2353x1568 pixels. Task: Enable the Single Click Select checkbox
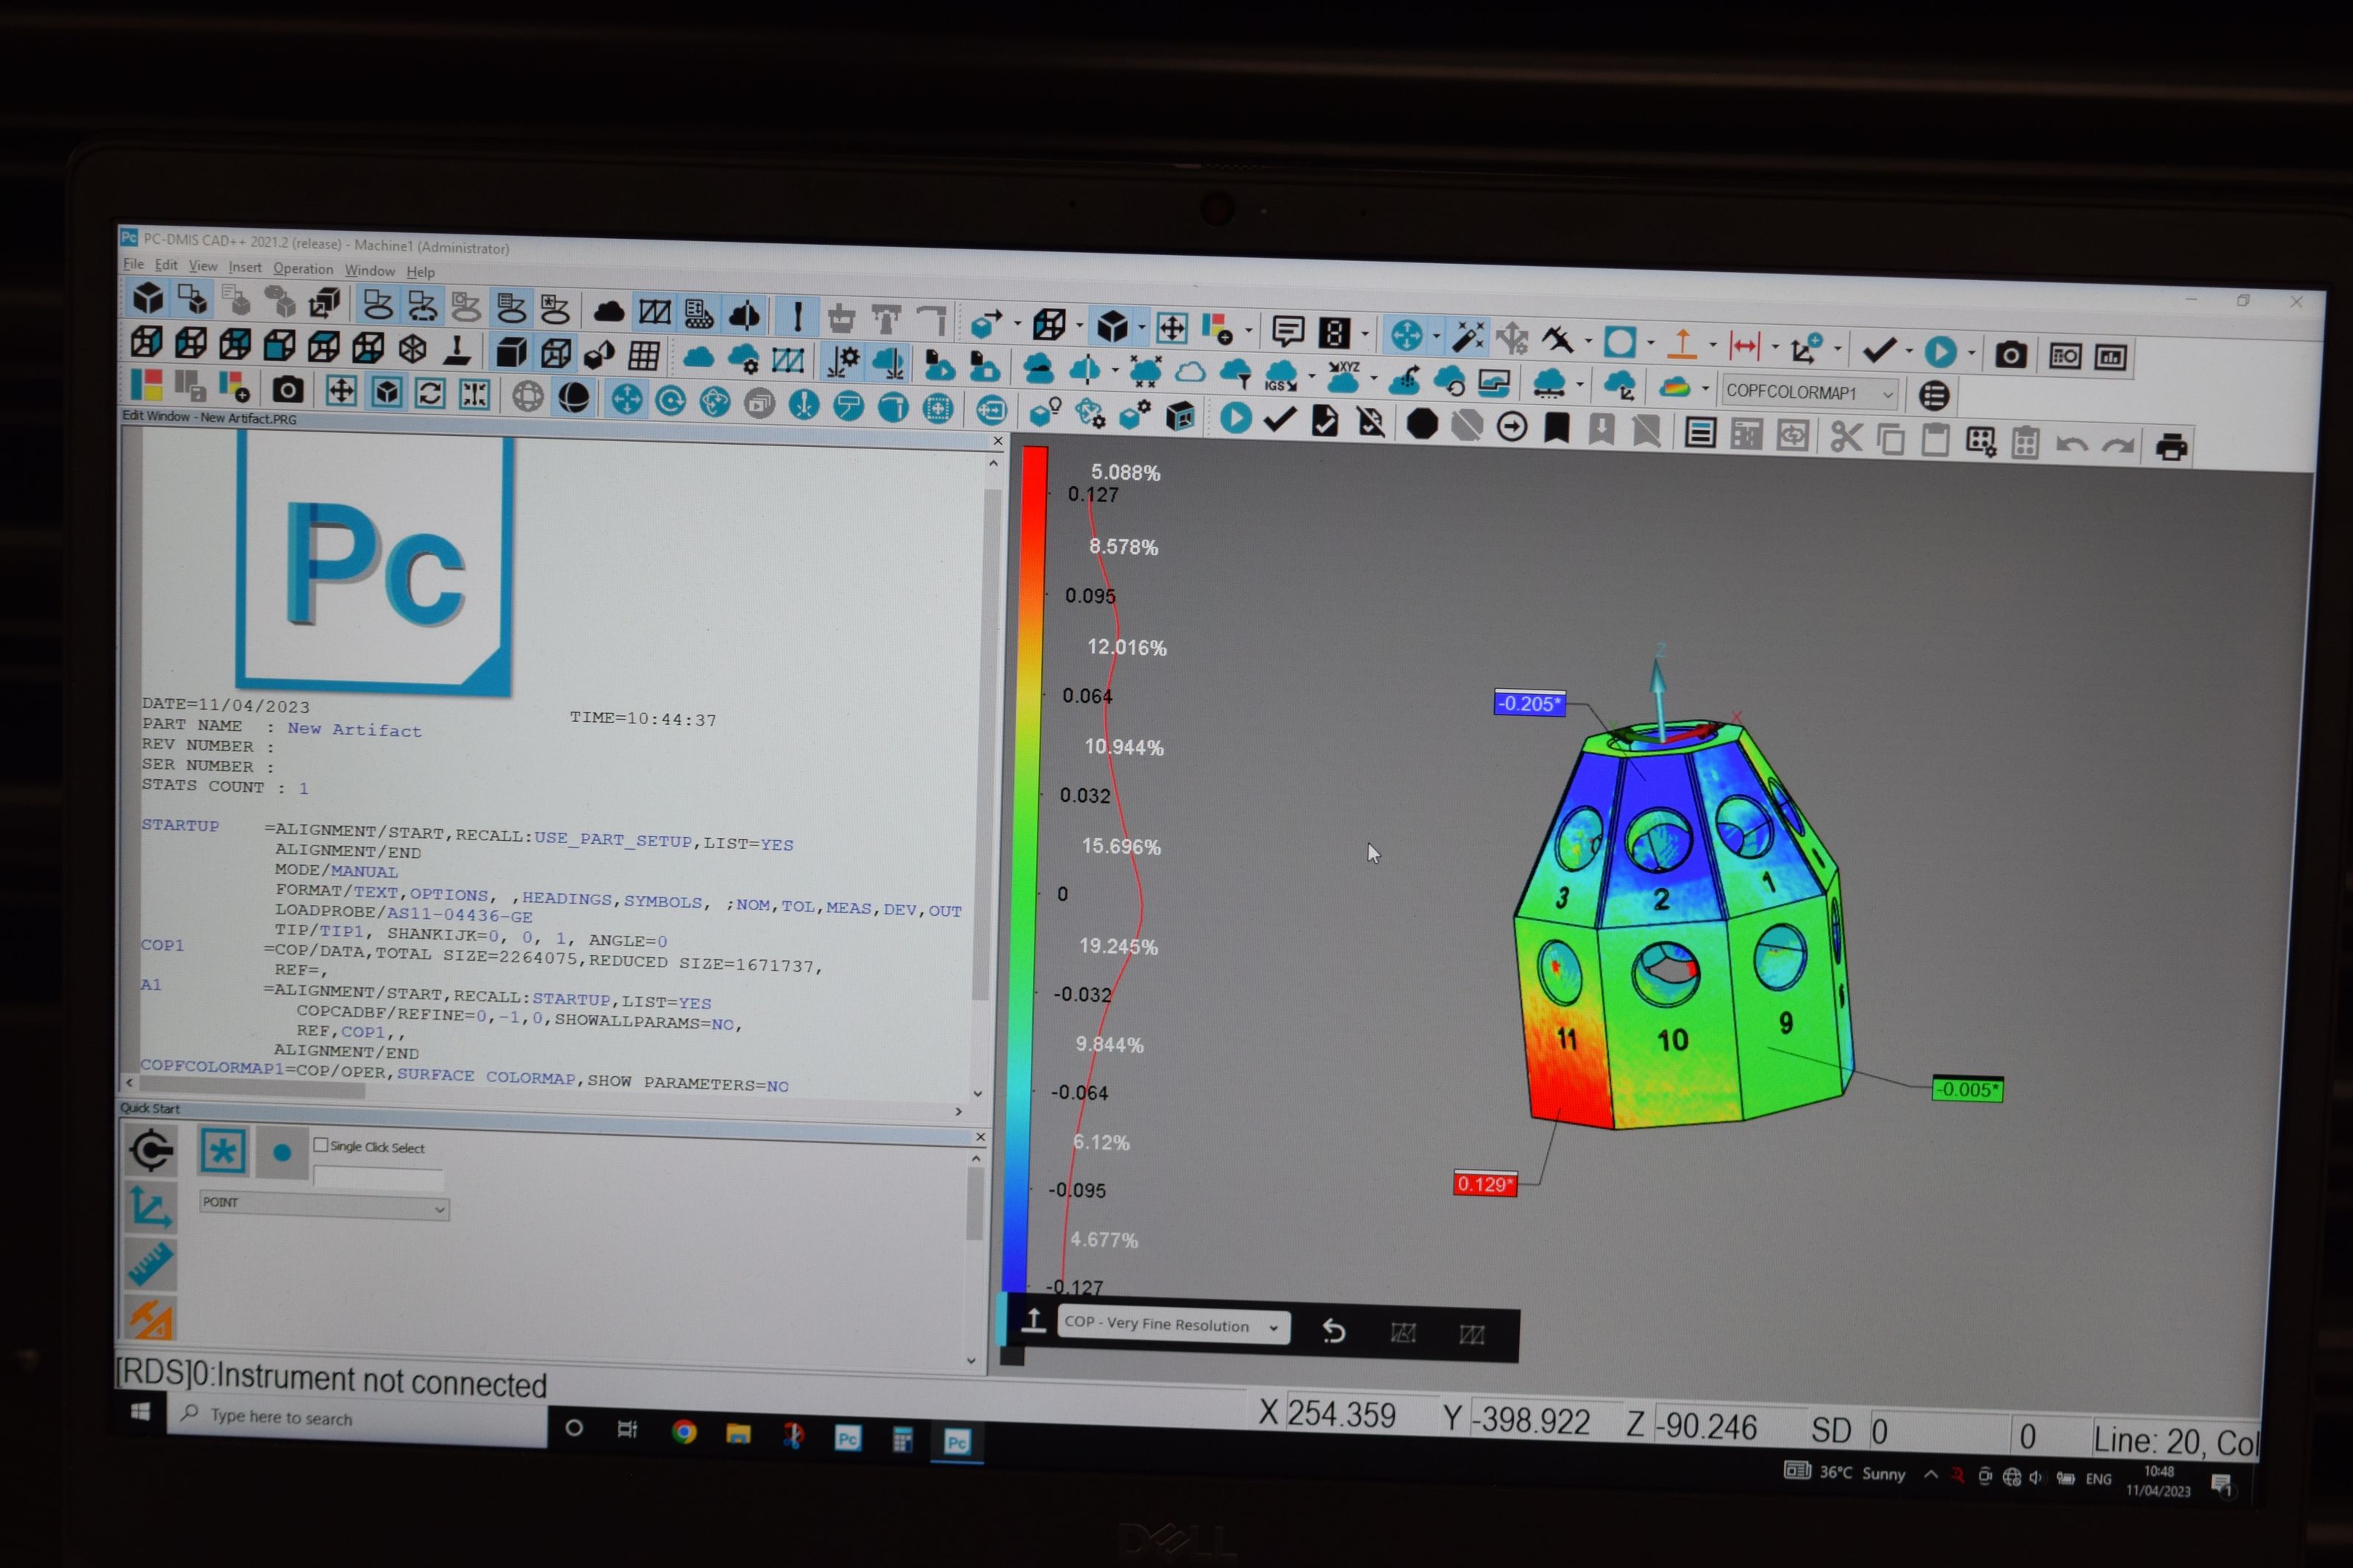pyautogui.click(x=321, y=1145)
